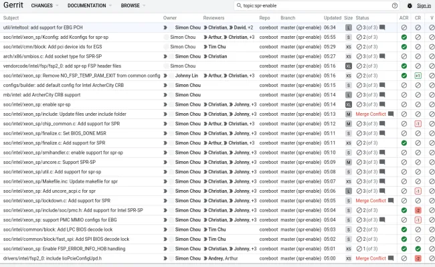Click -2 CR label in drivers/intel/fsp2_0 row
Screen dimensions: 435x267
pyautogui.click(x=418, y=258)
